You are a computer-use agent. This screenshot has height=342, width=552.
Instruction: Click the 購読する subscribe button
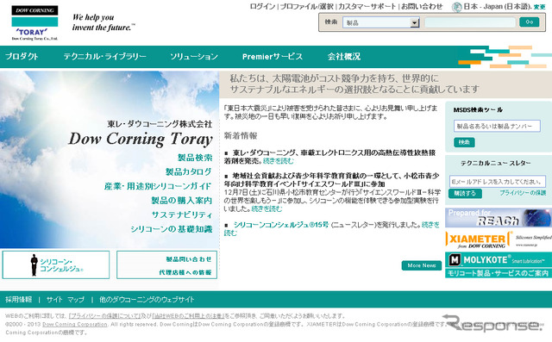[x=465, y=194]
